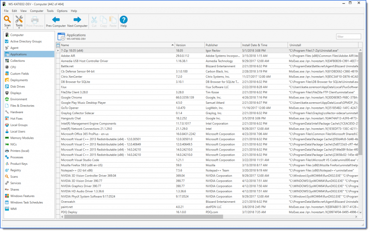This screenshot has height=232, width=370.
Task: Open Product Keys sidebar page
Action: coord(19,164)
